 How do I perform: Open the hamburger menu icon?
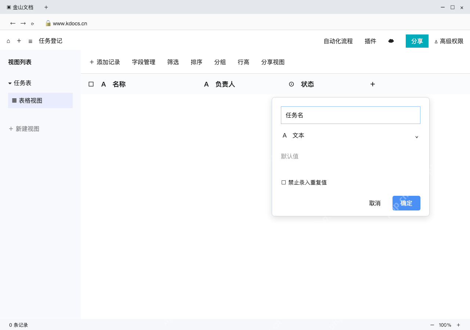coord(30,41)
